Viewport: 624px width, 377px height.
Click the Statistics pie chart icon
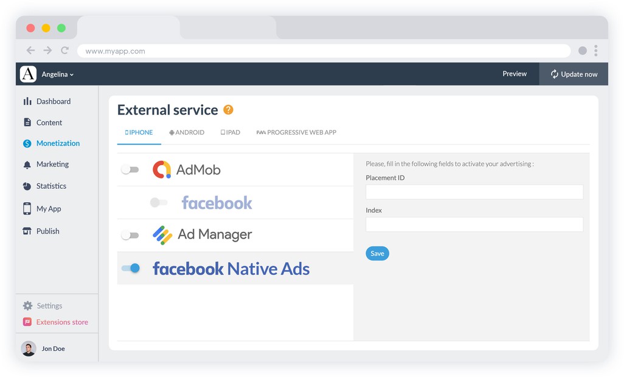pyautogui.click(x=27, y=186)
